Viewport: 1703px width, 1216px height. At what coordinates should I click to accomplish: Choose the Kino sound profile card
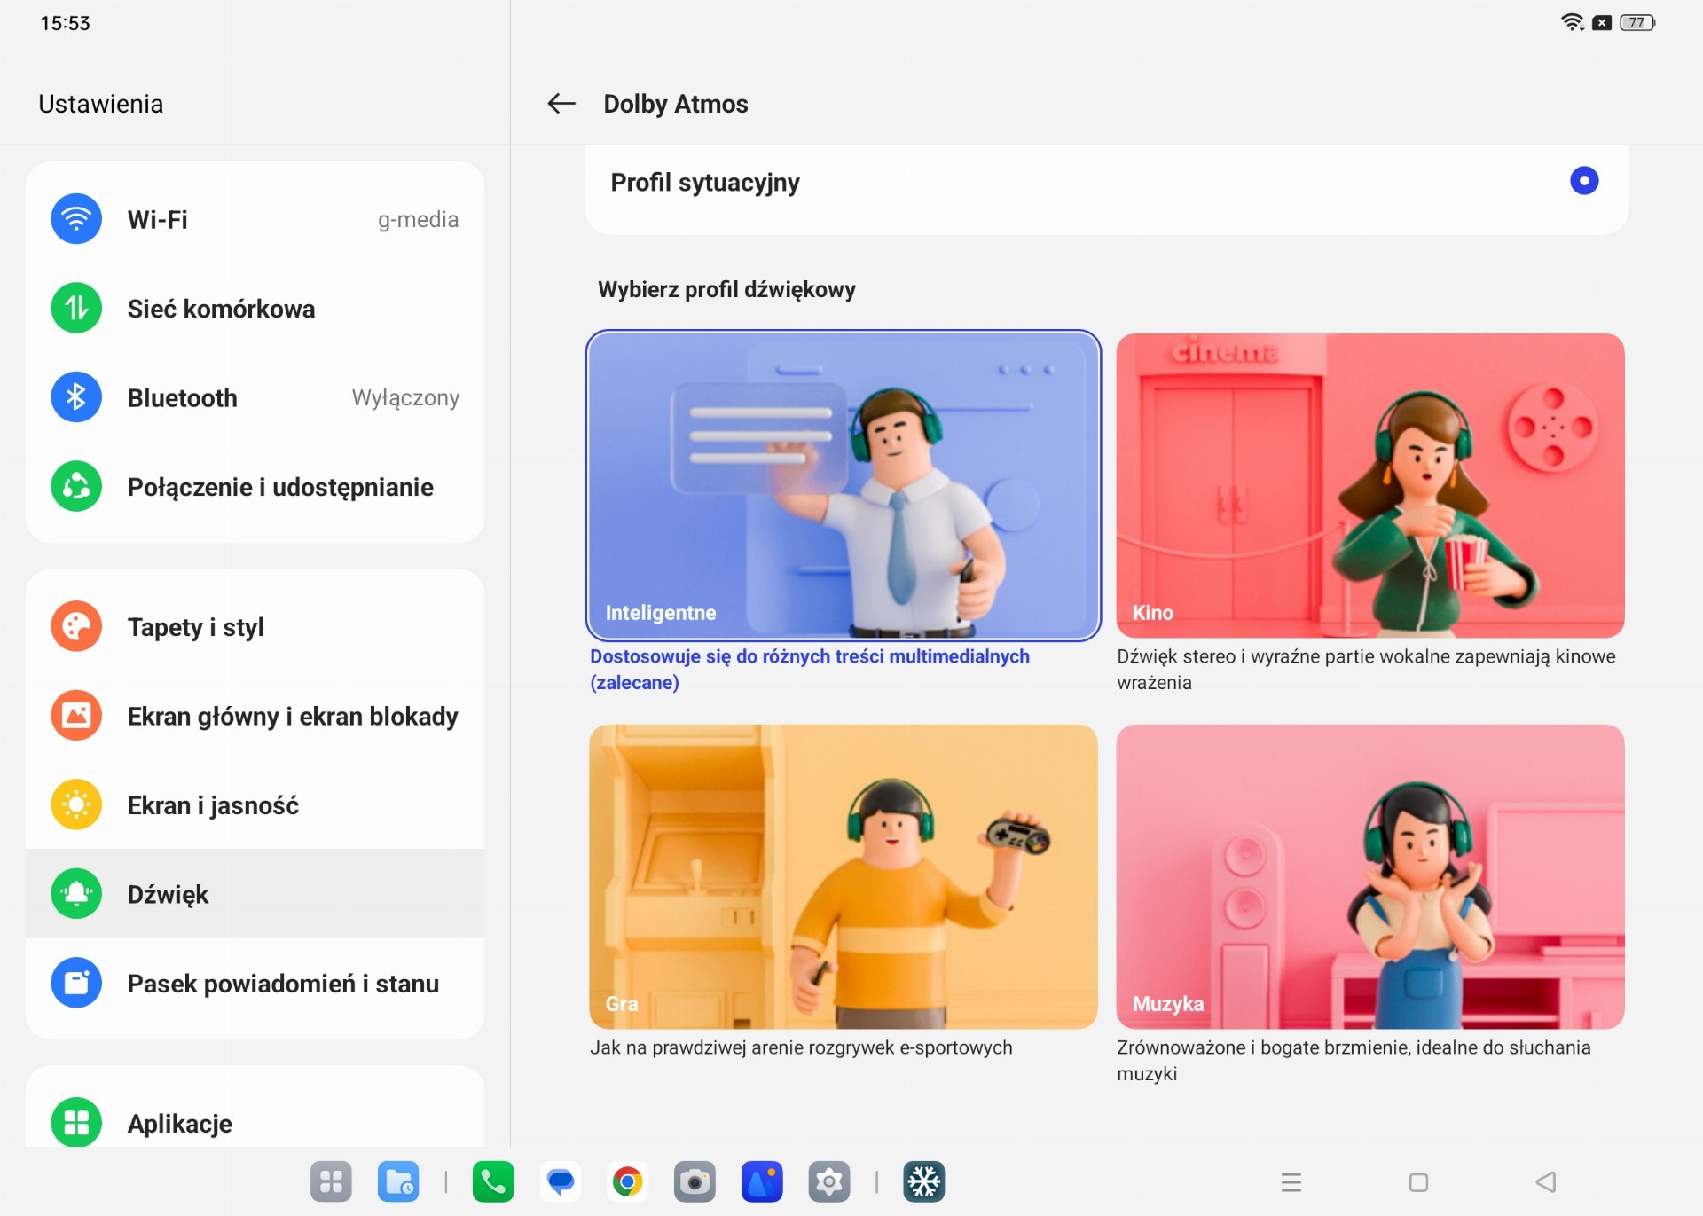pos(1369,485)
